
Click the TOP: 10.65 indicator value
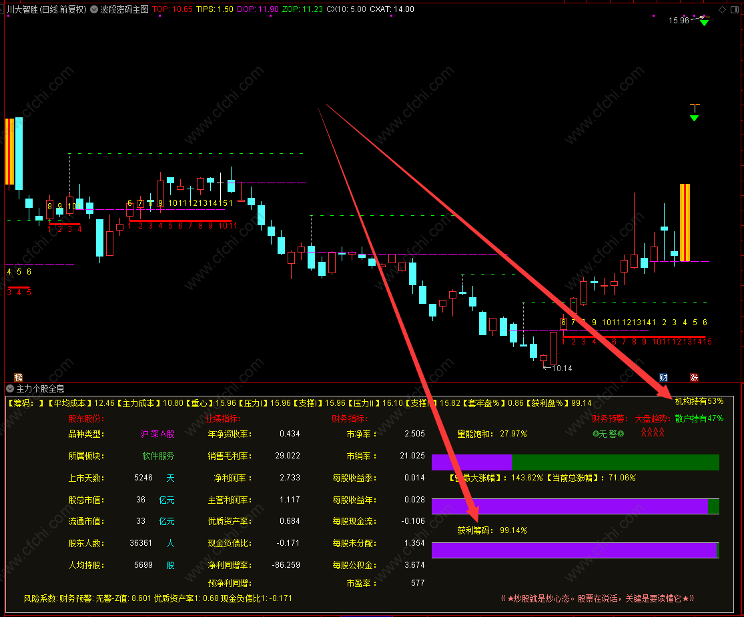click(172, 9)
